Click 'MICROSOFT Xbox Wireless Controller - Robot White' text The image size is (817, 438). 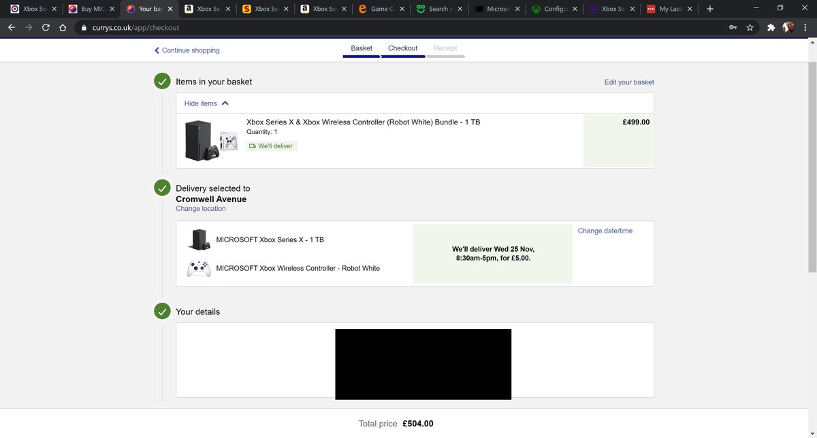(x=298, y=269)
